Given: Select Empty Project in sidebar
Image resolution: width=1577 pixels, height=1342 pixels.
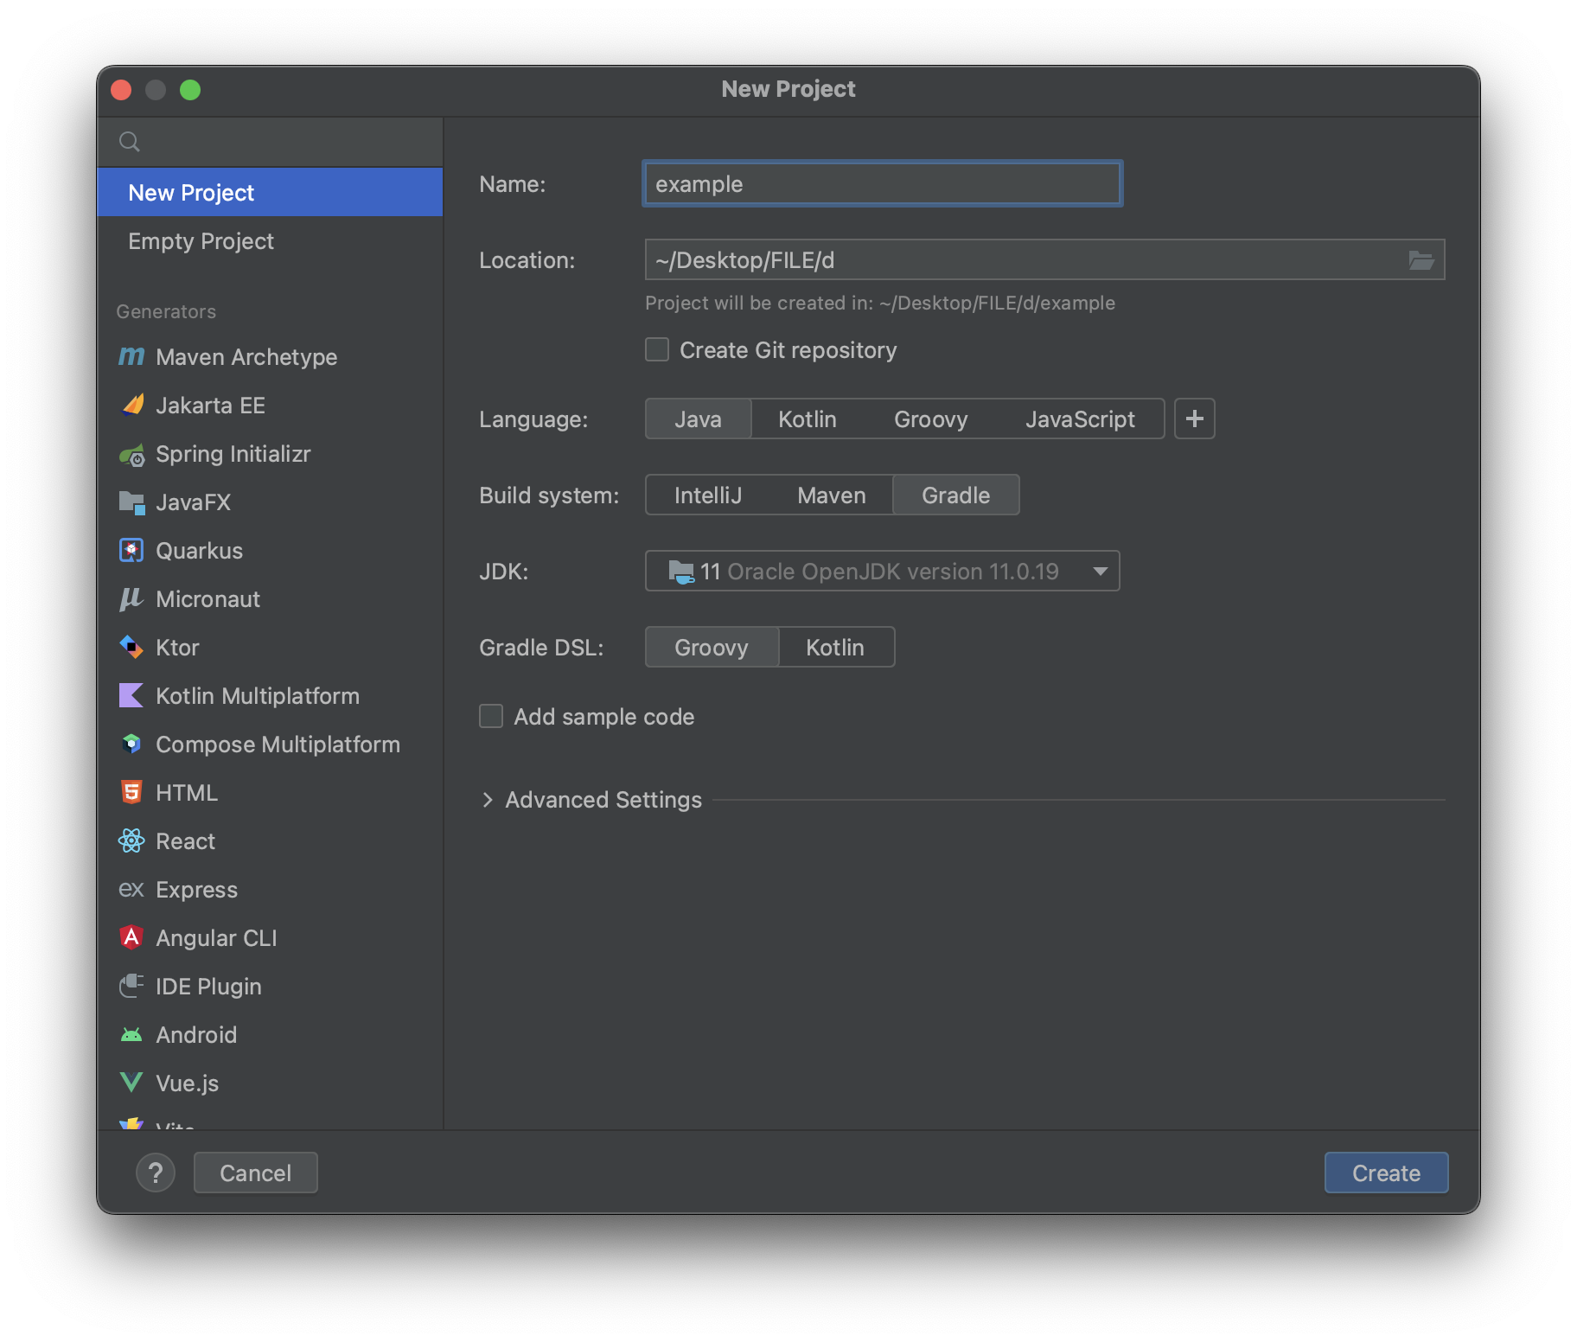Looking at the screenshot, I should pyautogui.click(x=270, y=240).
